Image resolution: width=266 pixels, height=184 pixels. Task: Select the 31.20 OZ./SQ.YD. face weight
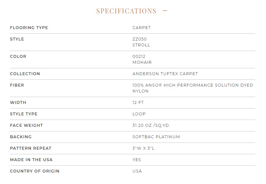pyautogui.click(x=151, y=125)
